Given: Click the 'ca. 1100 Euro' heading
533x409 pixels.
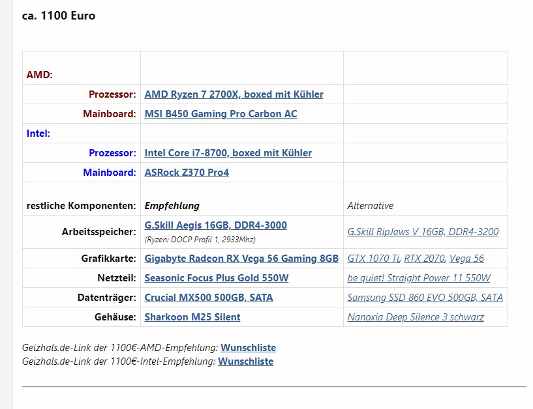Looking at the screenshot, I should [59, 16].
